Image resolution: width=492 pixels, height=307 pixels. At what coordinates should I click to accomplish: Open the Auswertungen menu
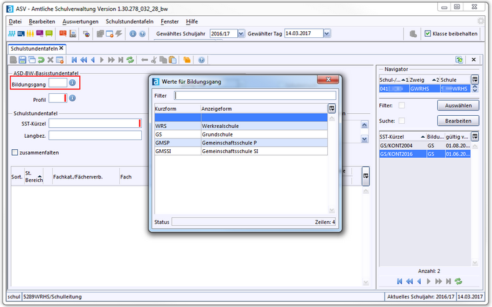coord(80,21)
